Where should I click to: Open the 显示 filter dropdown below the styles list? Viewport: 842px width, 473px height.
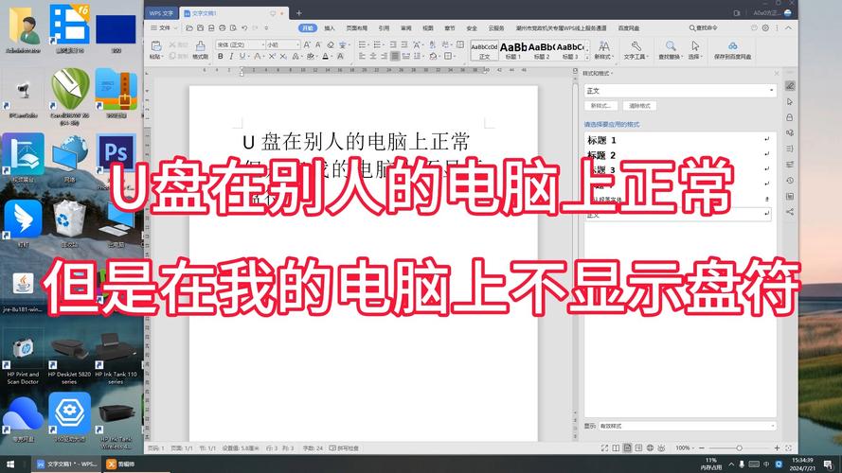point(688,426)
